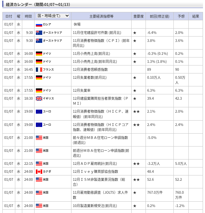Click the 経済カレンダー title heading
This screenshot has width=205, height=213.
pos(37,5)
